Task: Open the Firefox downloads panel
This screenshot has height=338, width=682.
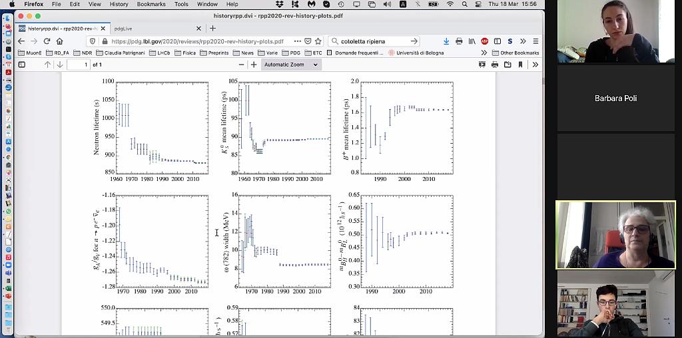Action: tap(446, 41)
